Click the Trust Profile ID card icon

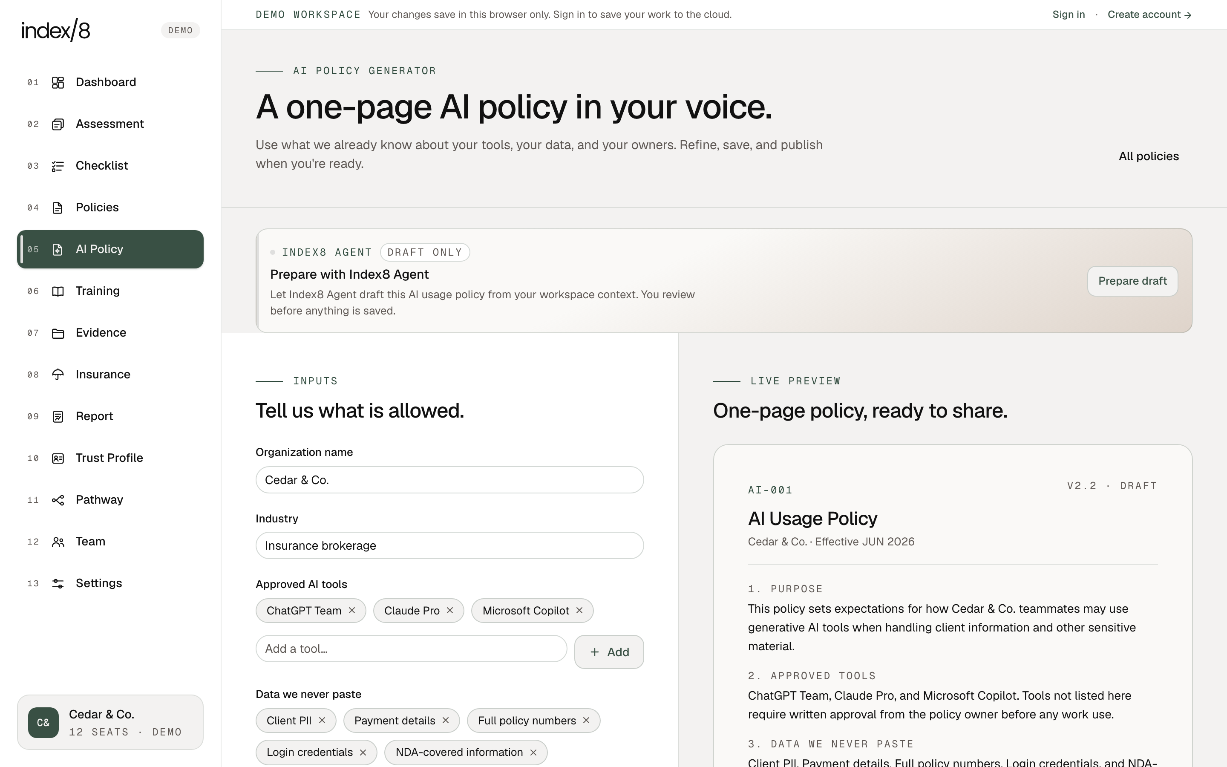[x=58, y=458]
